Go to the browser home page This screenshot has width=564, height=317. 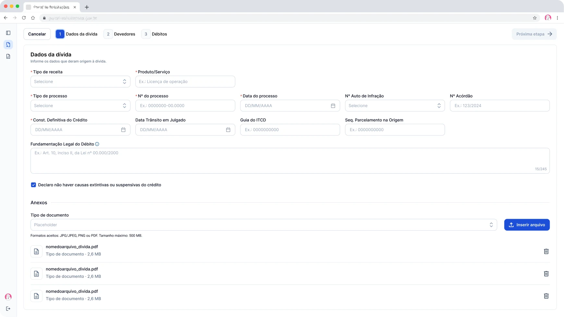[x=33, y=18]
